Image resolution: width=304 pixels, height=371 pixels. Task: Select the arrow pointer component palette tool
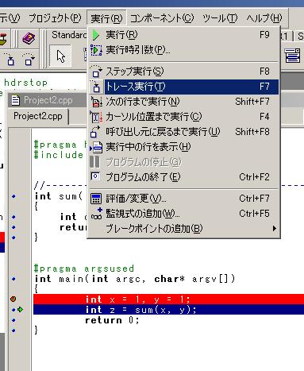(60, 56)
